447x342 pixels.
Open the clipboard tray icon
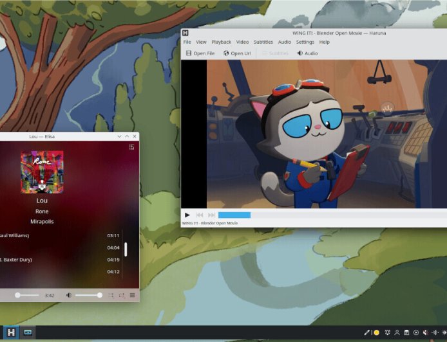406,332
